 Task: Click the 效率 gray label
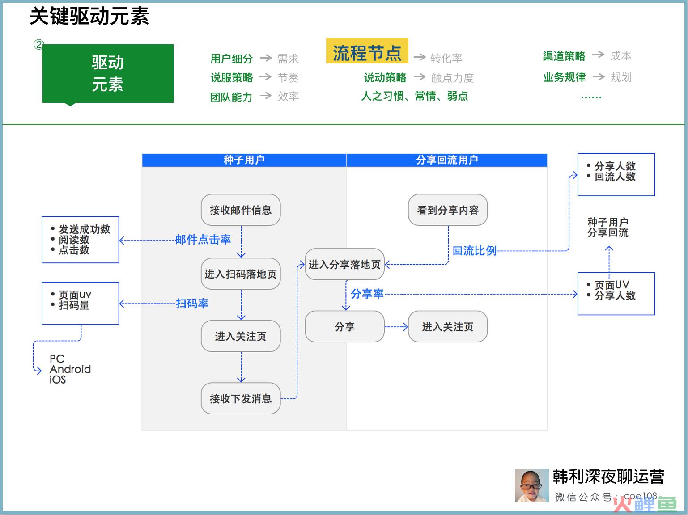(x=288, y=96)
